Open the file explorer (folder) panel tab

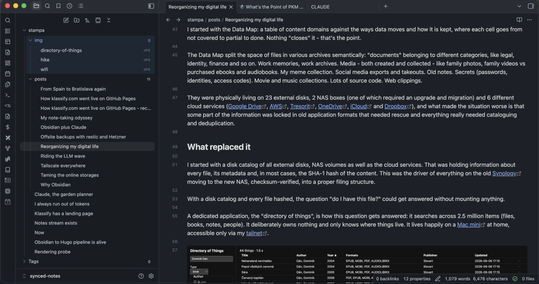36,6
